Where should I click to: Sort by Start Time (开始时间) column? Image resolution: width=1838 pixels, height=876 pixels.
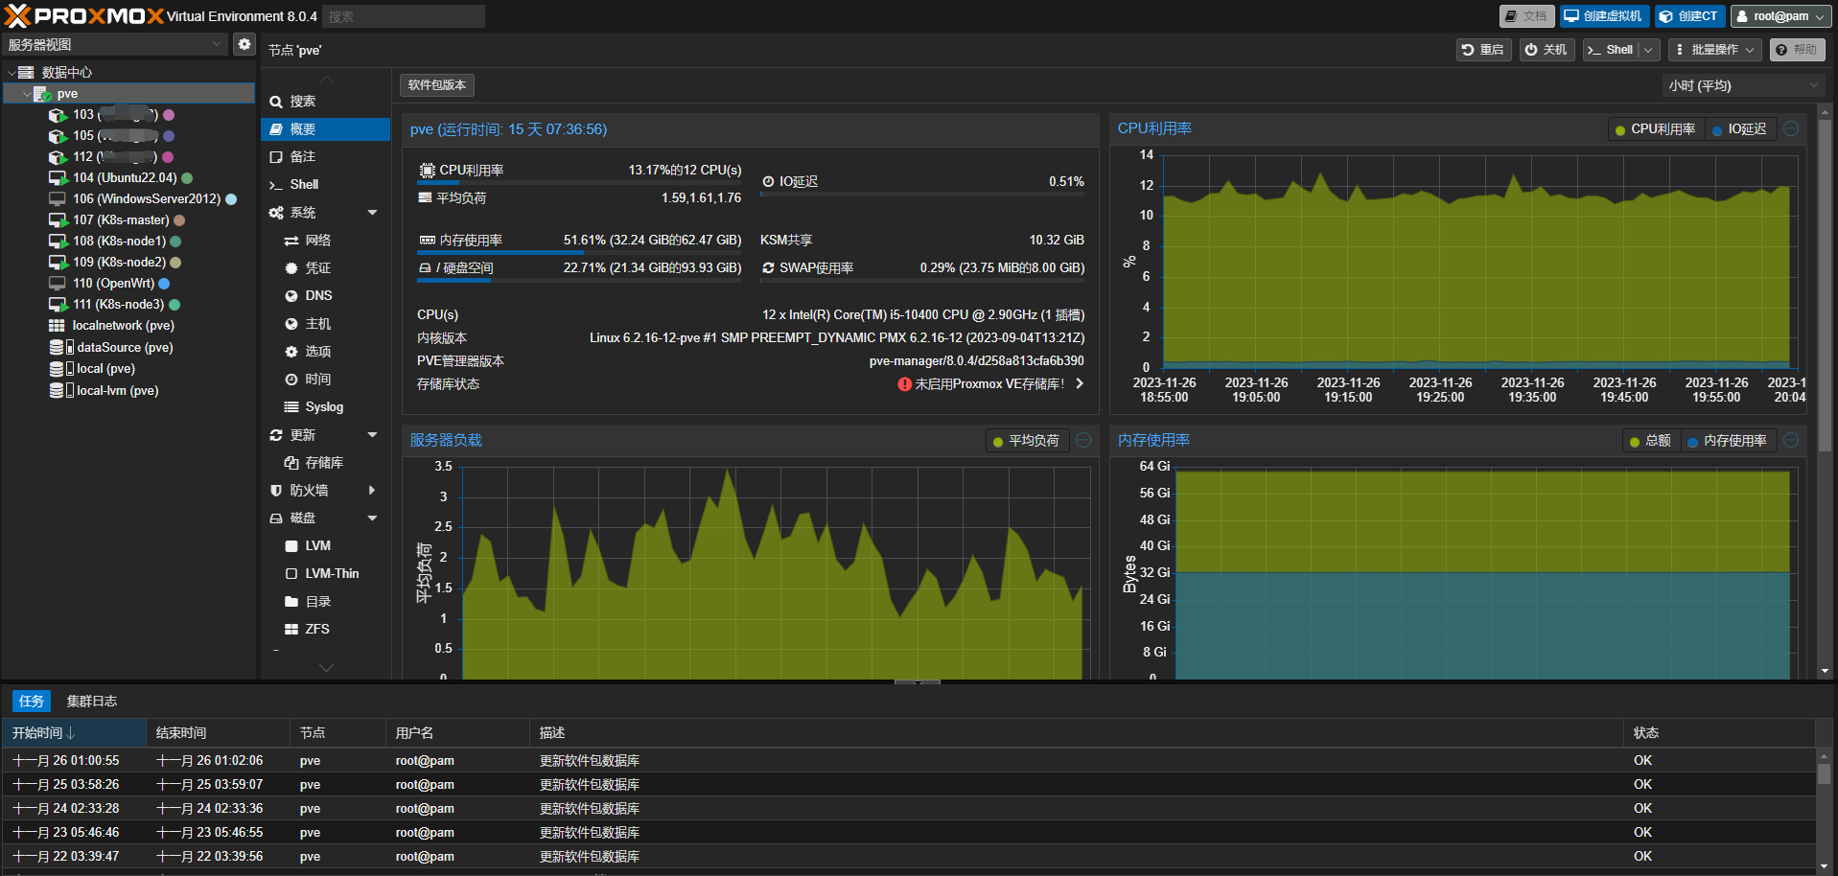tap(74, 733)
